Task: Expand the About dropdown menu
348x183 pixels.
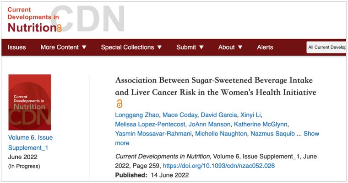Action: [x=230, y=47]
